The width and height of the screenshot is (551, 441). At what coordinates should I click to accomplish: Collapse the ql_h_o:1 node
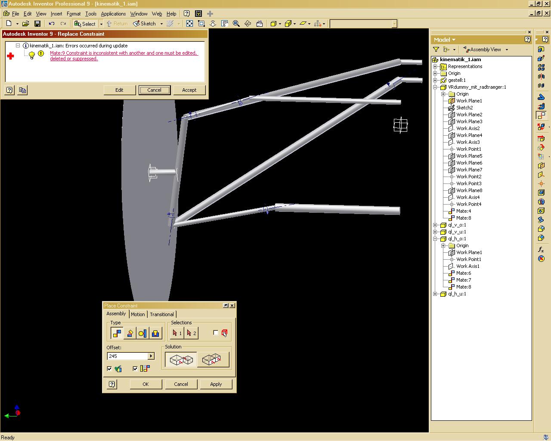point(435,239)
